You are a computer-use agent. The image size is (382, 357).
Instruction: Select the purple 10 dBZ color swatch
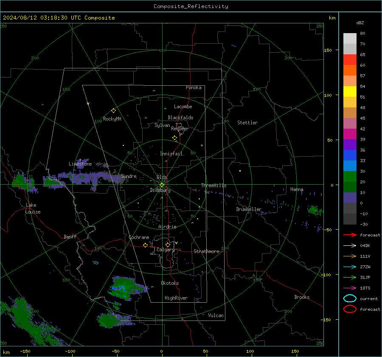pos(350,198)
